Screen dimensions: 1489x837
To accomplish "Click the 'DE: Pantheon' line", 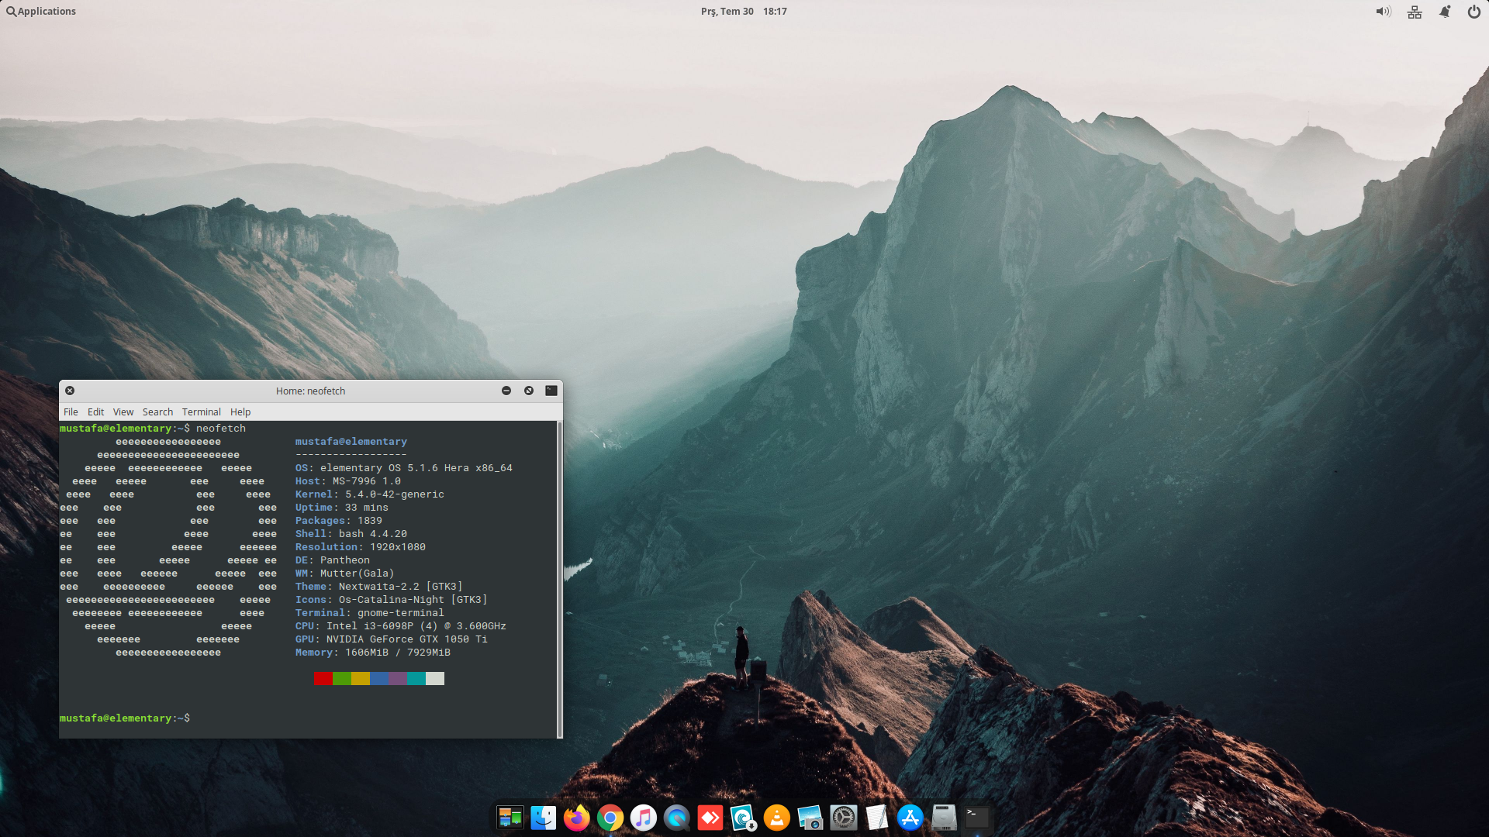I will pyautogui.click(x=332, y=560).
